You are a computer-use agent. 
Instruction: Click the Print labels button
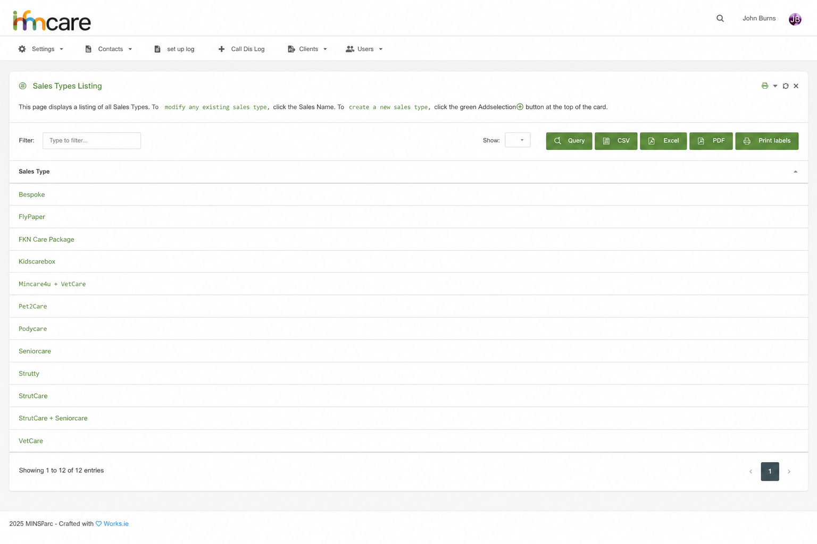[x=766, y=141]
